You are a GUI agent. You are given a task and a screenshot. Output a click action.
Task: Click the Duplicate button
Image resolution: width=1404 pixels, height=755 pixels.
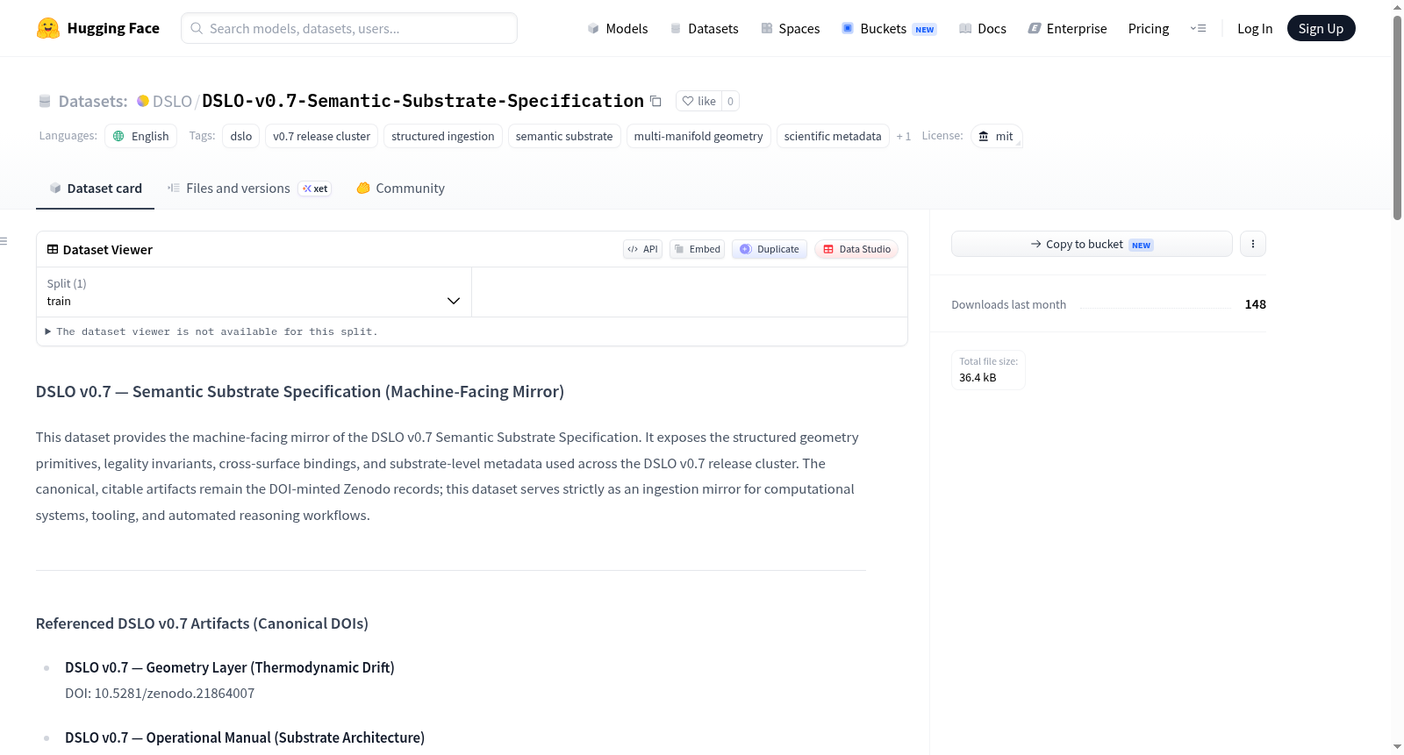pos(770,249)
